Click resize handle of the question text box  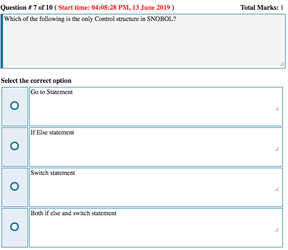point(282,64)
